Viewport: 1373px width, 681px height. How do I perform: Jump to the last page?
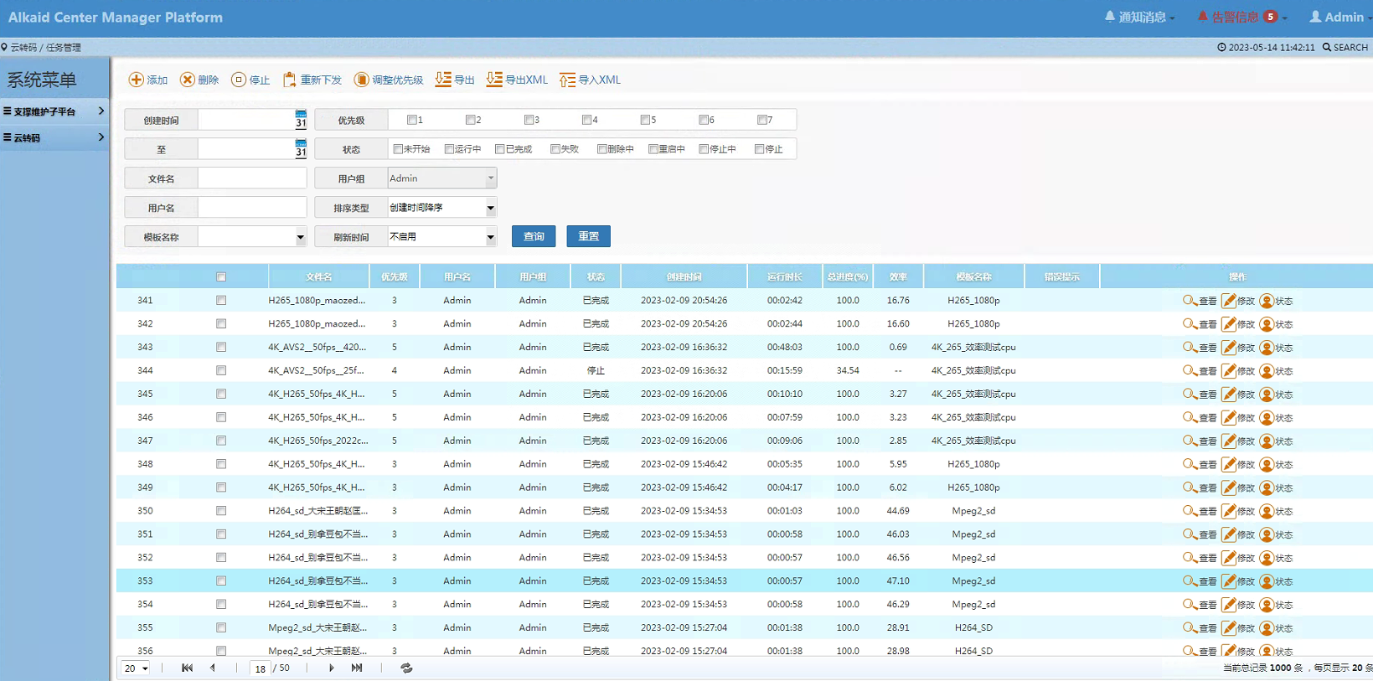(357, 668)
